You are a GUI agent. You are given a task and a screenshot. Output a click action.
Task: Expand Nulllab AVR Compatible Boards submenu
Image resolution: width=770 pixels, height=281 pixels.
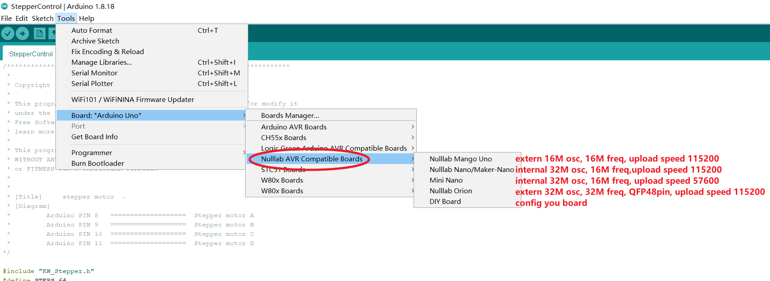(331, 159)
